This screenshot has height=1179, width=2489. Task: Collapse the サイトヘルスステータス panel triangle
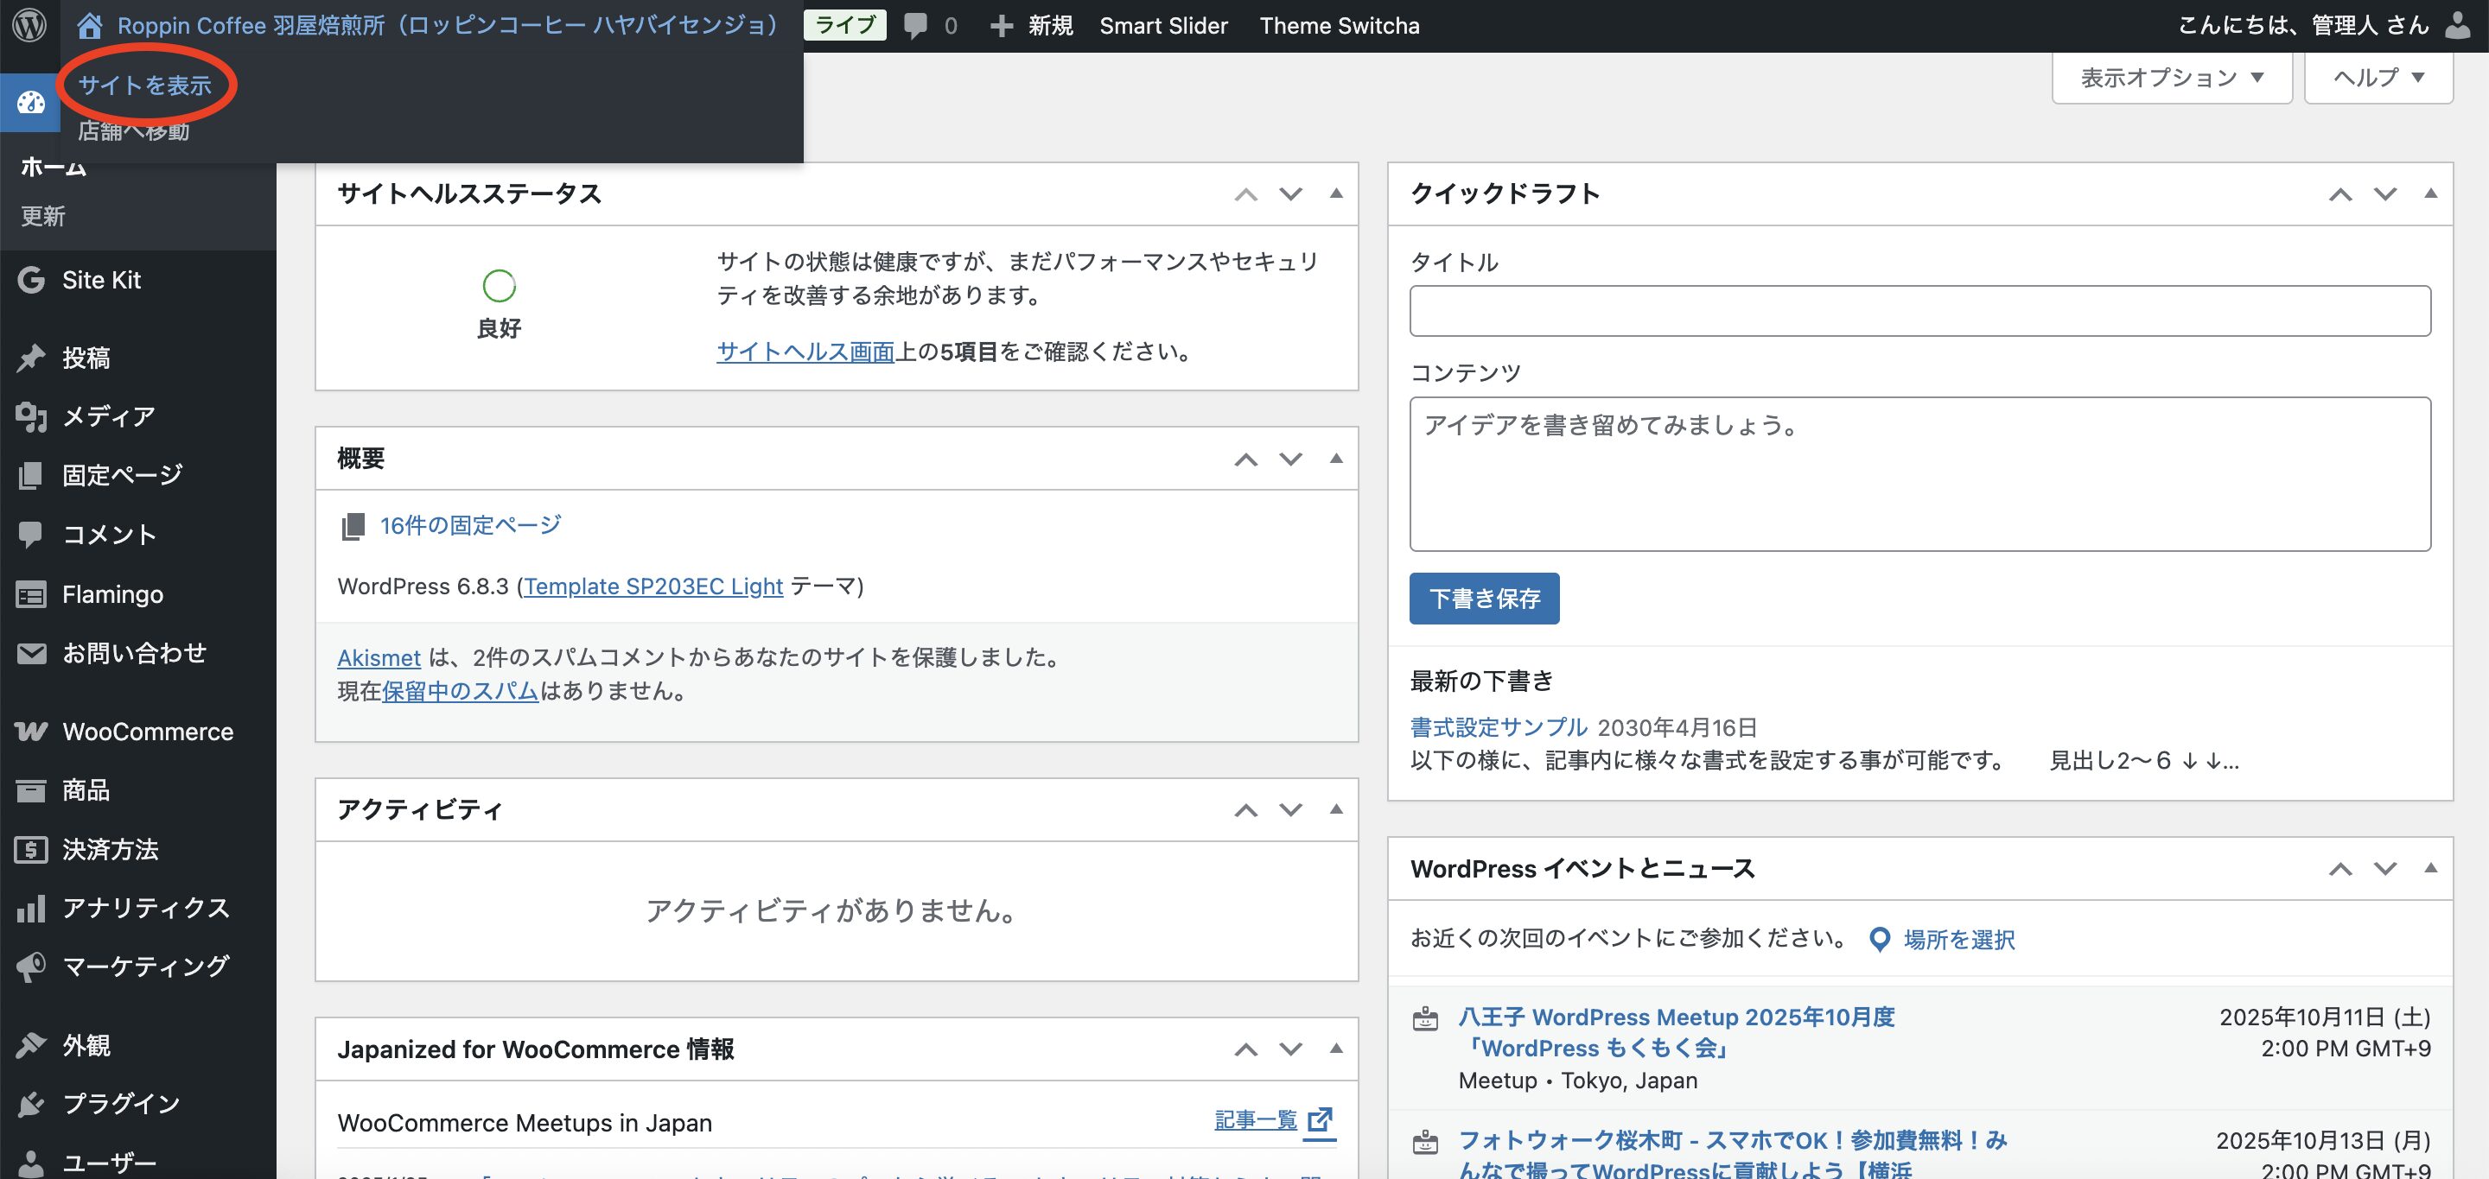[x=1336, y=194]
